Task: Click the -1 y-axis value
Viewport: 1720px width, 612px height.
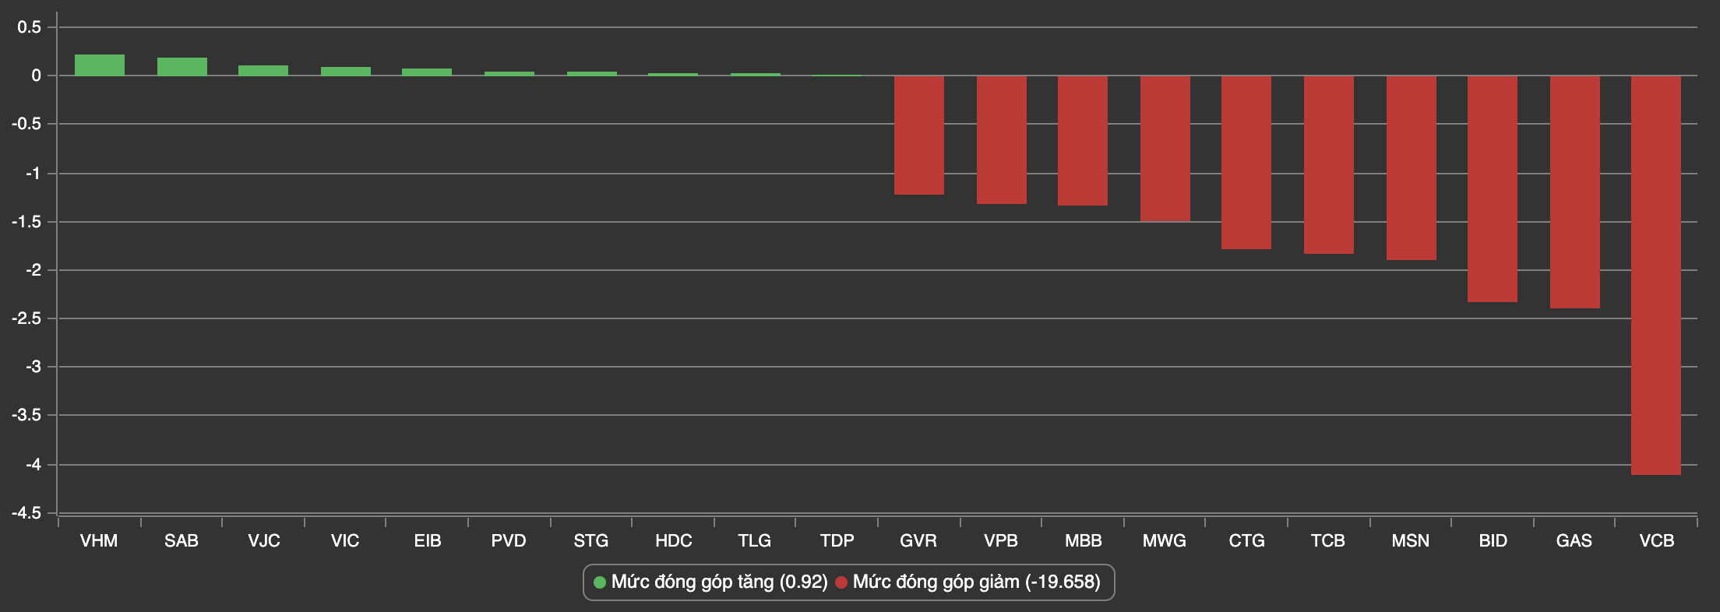Action: pos(32,174)
